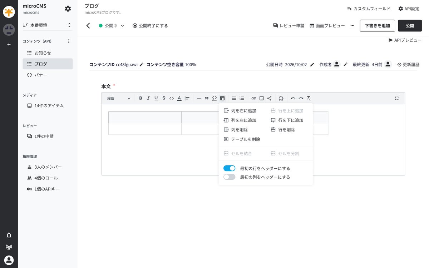
Task: Open 3人のメンバー members page
Action: [48, 167]
